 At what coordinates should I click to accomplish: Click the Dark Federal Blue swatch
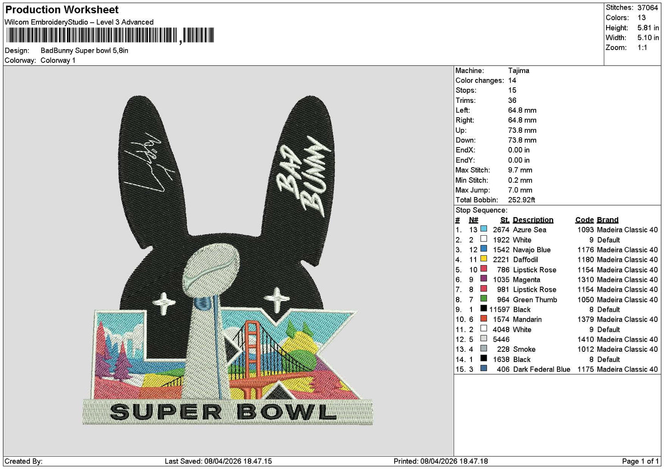[x=483, y=368]
